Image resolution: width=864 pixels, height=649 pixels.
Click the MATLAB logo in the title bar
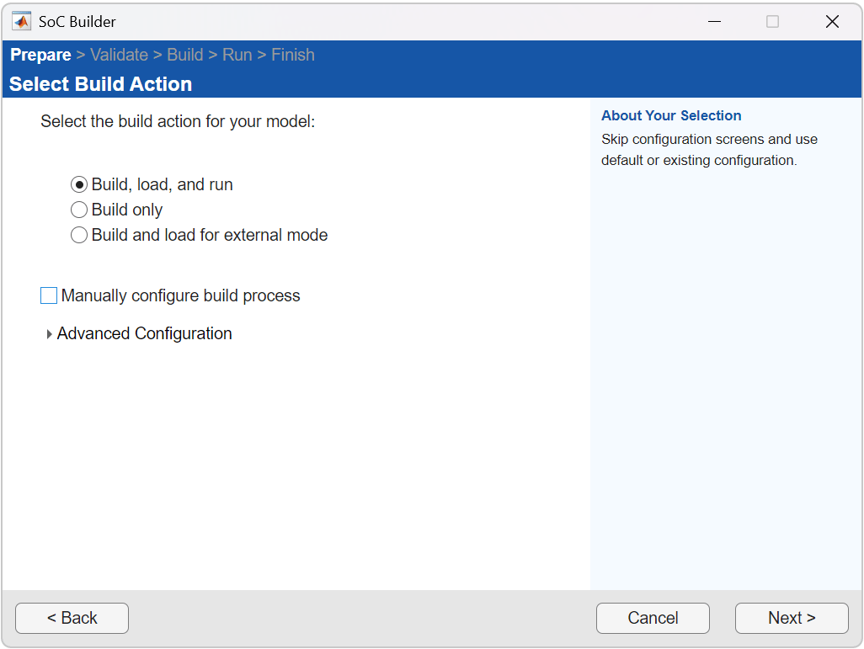pyautogui.click(x=21, y=22)
